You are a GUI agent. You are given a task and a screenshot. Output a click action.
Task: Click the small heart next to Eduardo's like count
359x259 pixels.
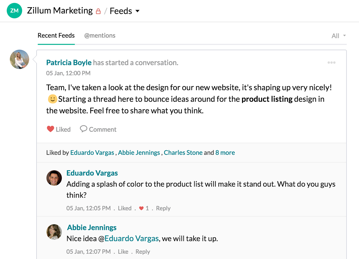[141, 208]
